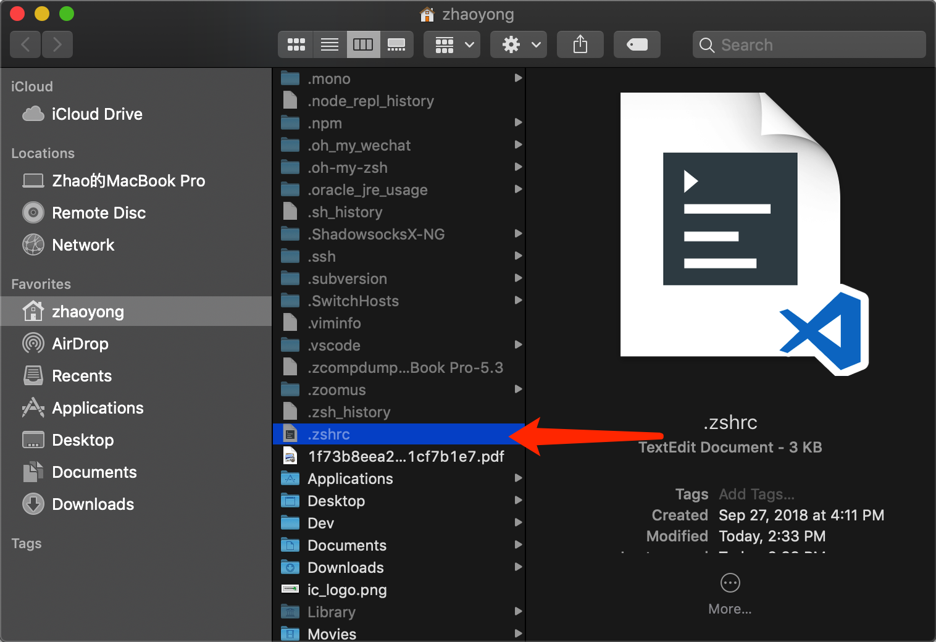Open Recents from the sidebar
Viewport: 936px width, 642px height.
(x=81, y=375)
